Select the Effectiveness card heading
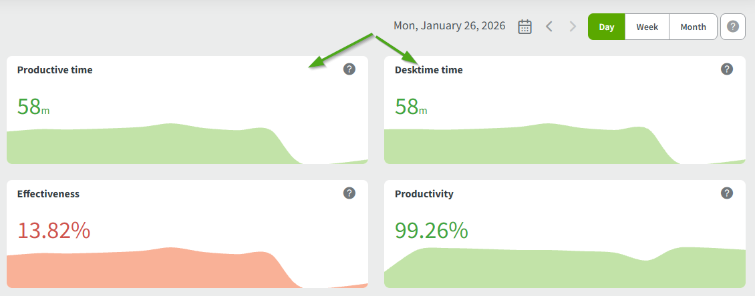Screen dimensions: 755x296 [48, 194]
